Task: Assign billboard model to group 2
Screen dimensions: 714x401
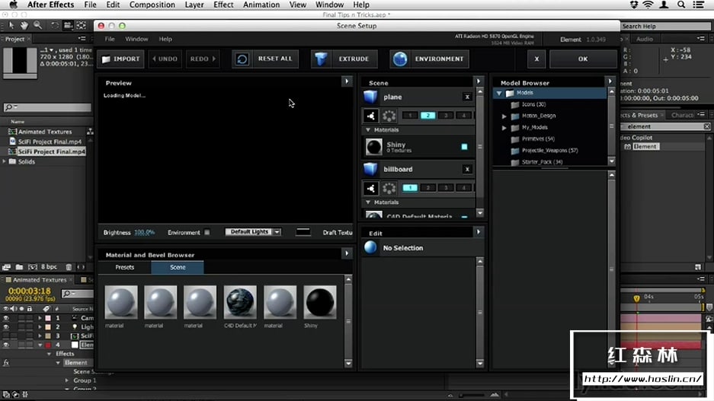Action: click(x=428, y=188)
